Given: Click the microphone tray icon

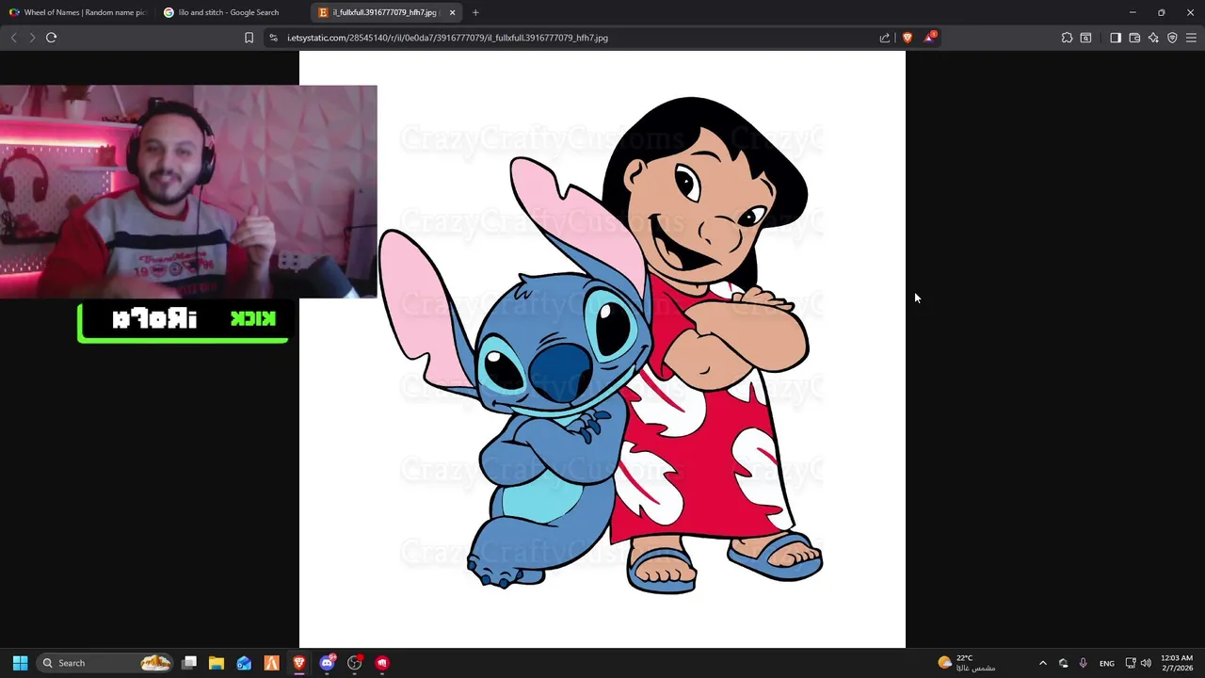Looking at the screenshot, I should click(x=1083, y=663).
